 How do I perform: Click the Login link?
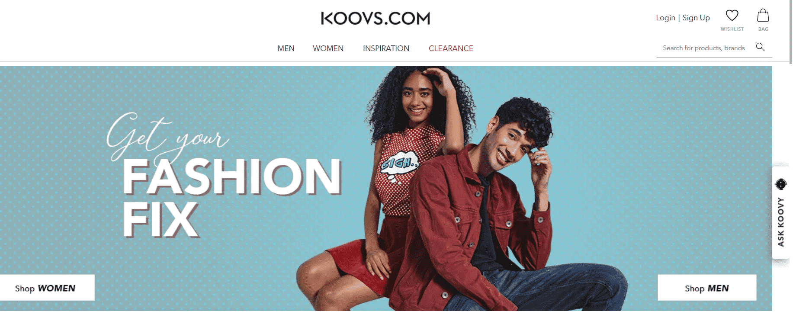665,18
